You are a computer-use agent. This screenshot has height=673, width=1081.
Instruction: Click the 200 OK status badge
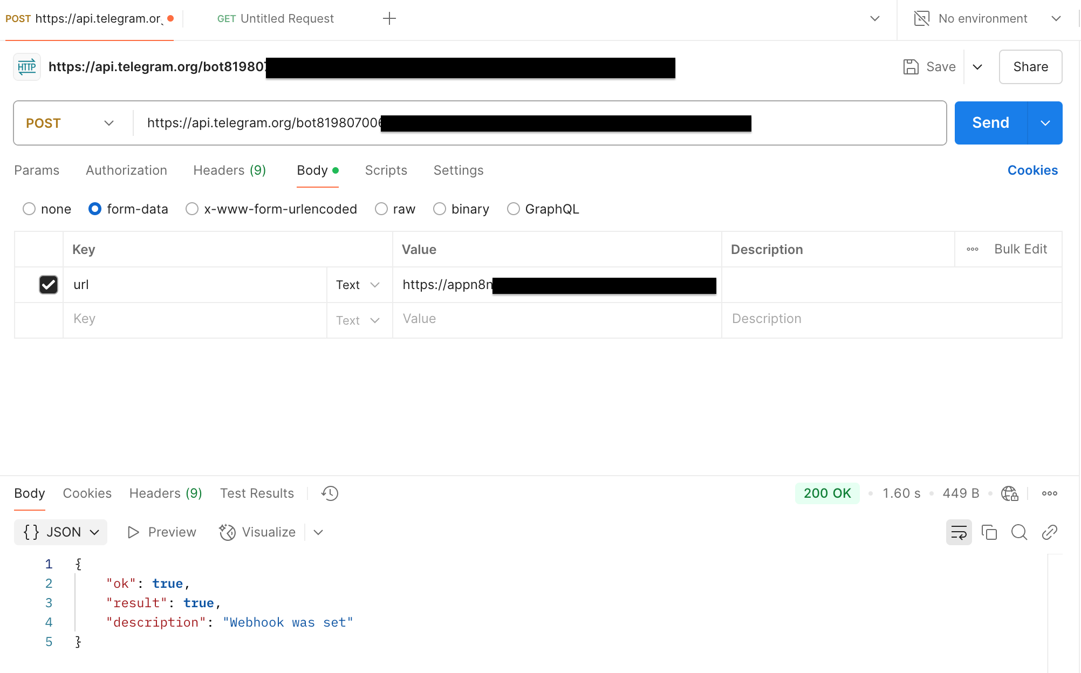[x=827, y=493]
